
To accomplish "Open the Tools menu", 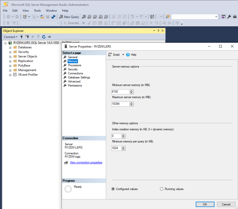I will [x=37, y=11].
